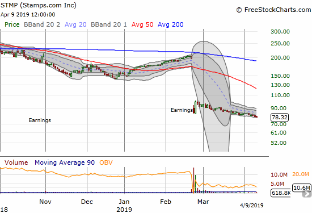The image size is (312, 213).
Task: Click the STMP (Stamps.com Inc) chart title
Action: [x=39, y=5]
